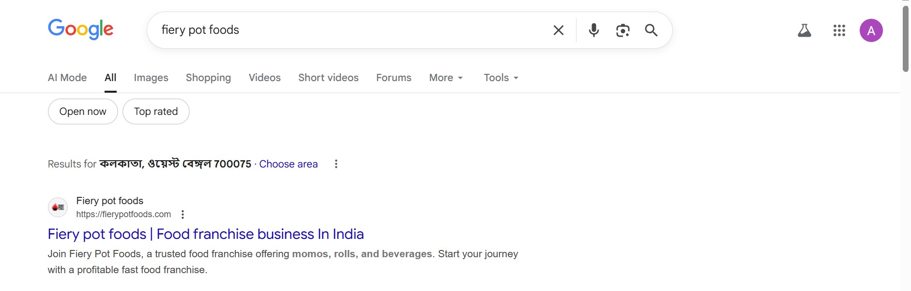Click the Choose area link
The width and height of the screenshot is (911, 291).
point(288,164)
